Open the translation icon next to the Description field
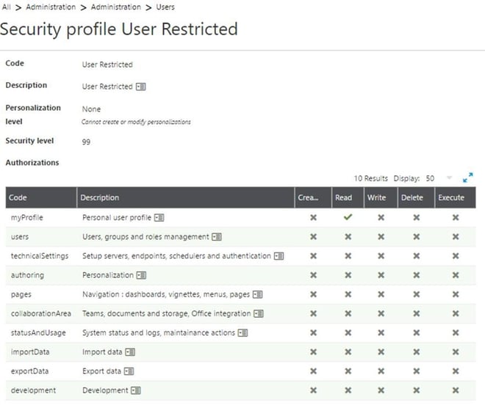485x408 pixels. coord(141,87)
